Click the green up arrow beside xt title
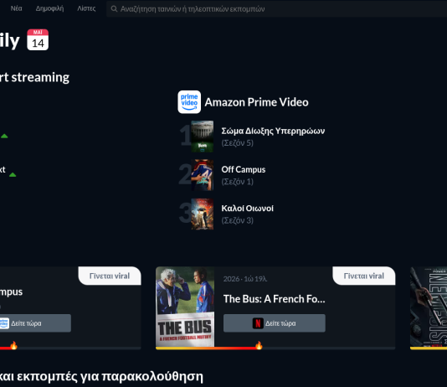 [x=13, y=174]
